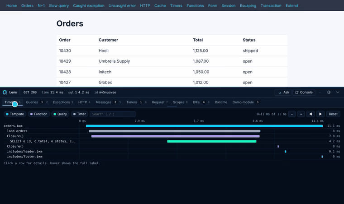This screenshot has height=204, width=344.
Task: Switch to the Messages tab
Action: pos(108,102)
